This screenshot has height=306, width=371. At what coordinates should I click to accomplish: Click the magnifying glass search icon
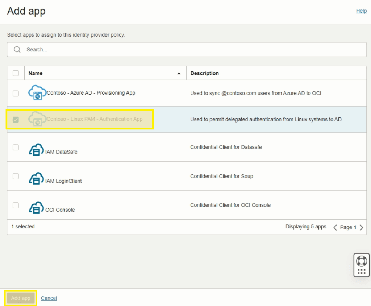tap(17, 50)
